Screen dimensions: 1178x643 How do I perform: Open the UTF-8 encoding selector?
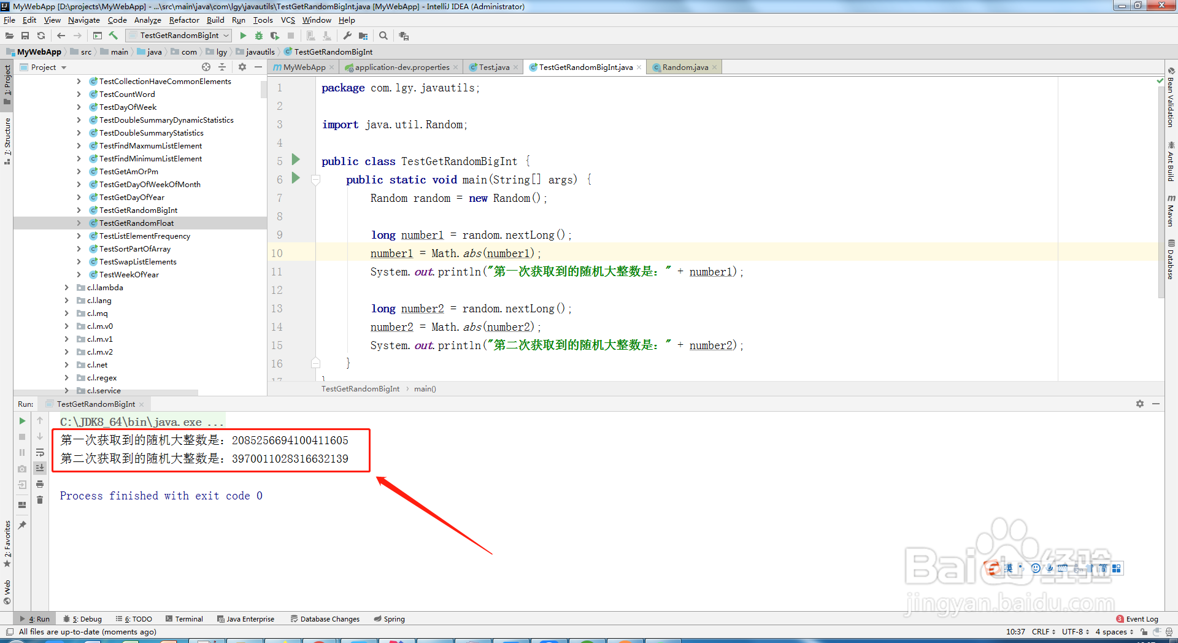[x=1076, y=632]
